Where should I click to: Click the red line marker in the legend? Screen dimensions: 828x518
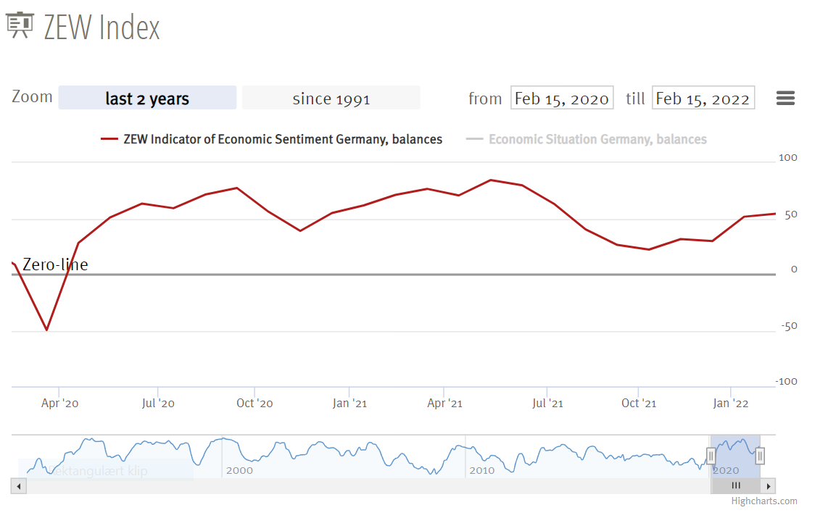[x=109, y=139]
